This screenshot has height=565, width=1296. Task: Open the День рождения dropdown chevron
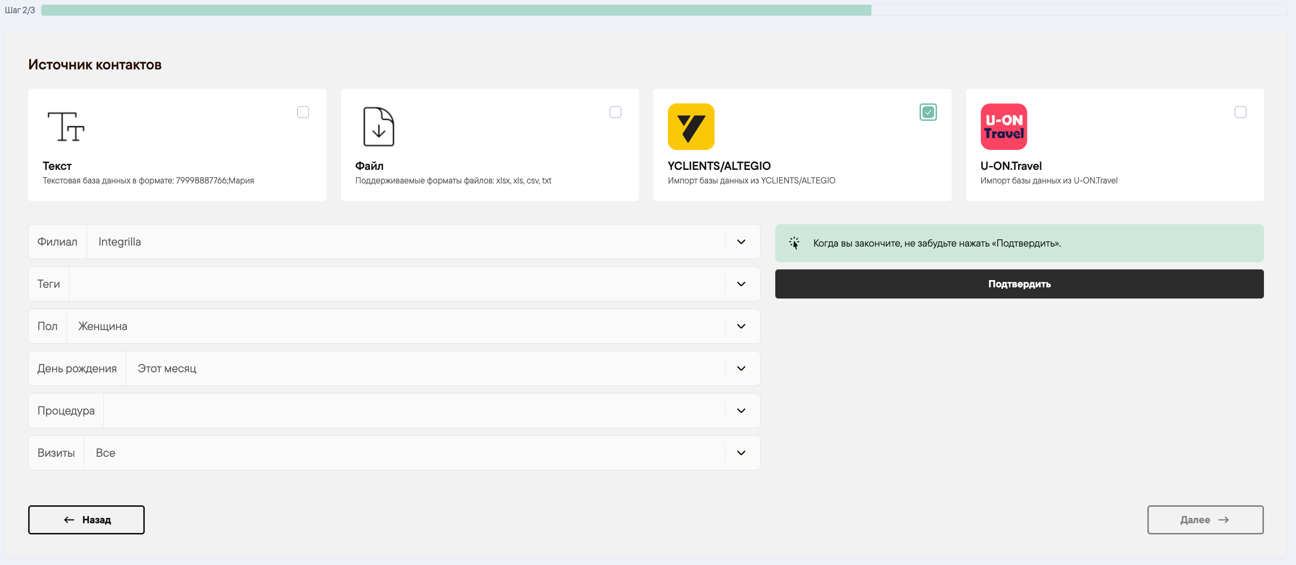click(741, 368)
